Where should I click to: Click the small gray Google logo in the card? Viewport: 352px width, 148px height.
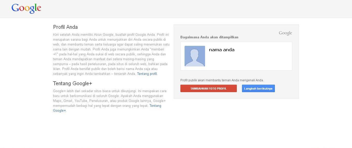(x=285, y=33)
